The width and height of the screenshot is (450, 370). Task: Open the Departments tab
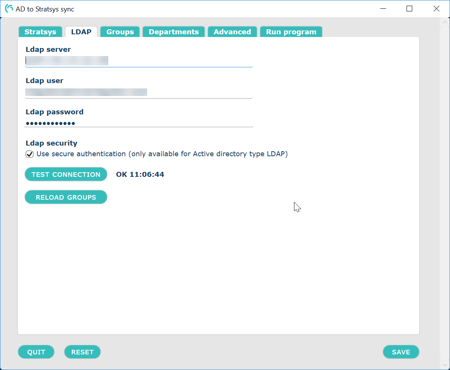coord(174,32)
